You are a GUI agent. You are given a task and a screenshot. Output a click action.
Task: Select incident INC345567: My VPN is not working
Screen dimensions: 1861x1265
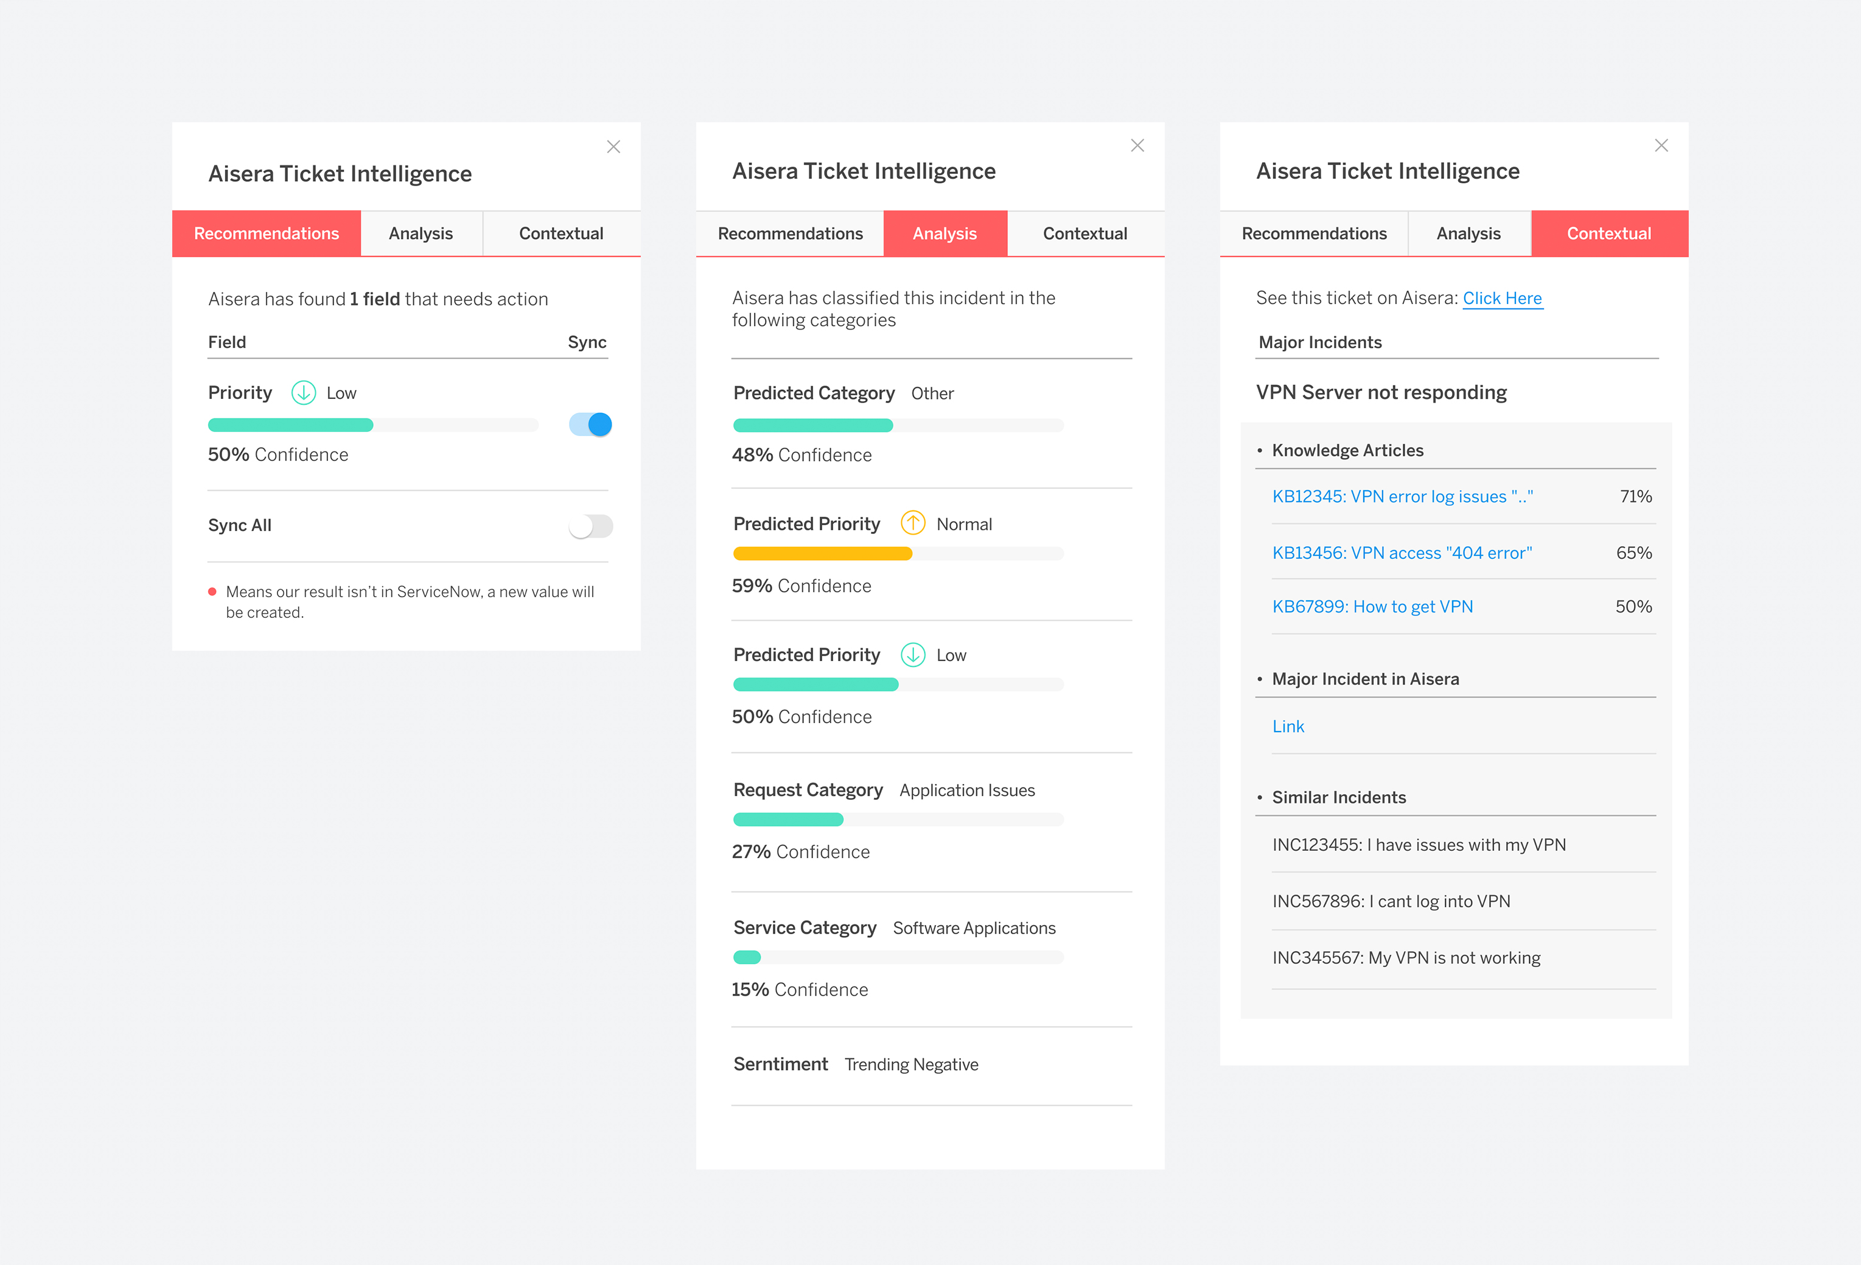click(1406, 958)
